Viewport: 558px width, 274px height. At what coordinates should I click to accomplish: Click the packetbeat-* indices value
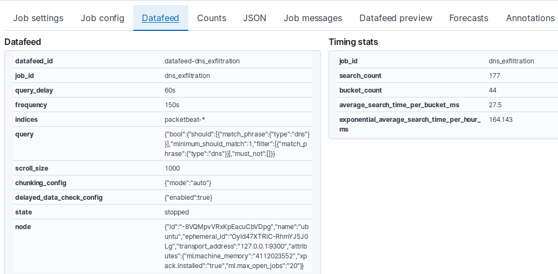tap(185, 120)
